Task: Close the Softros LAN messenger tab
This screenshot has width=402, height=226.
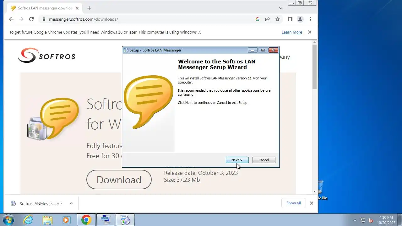Action: [x=77, y=8]
